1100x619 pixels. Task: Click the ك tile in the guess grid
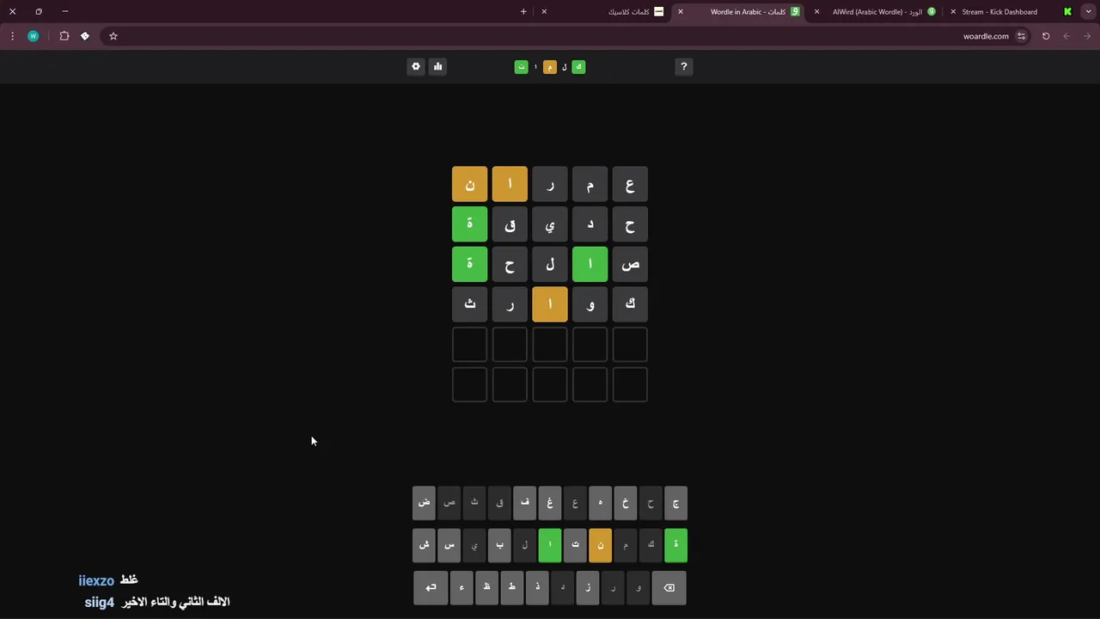[630, 304]
